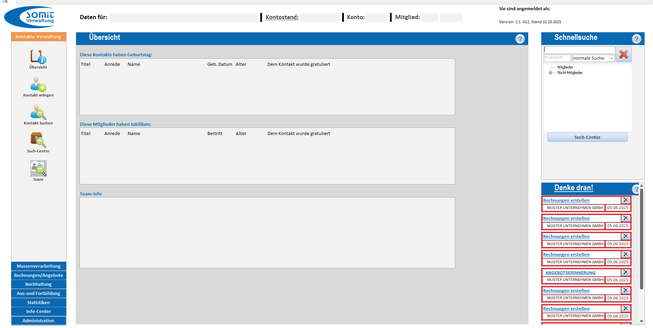Click the Kontostand link in header
653x328 pixels.
coord(282,17)
